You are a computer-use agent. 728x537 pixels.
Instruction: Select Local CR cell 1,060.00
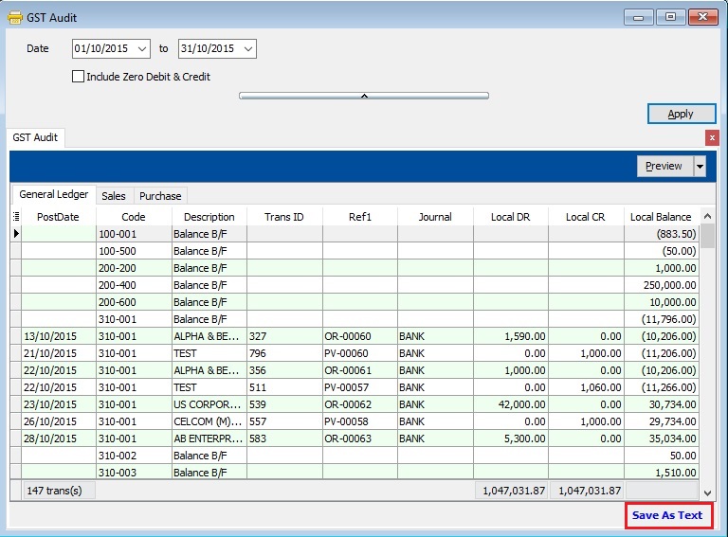pos(586,387)
